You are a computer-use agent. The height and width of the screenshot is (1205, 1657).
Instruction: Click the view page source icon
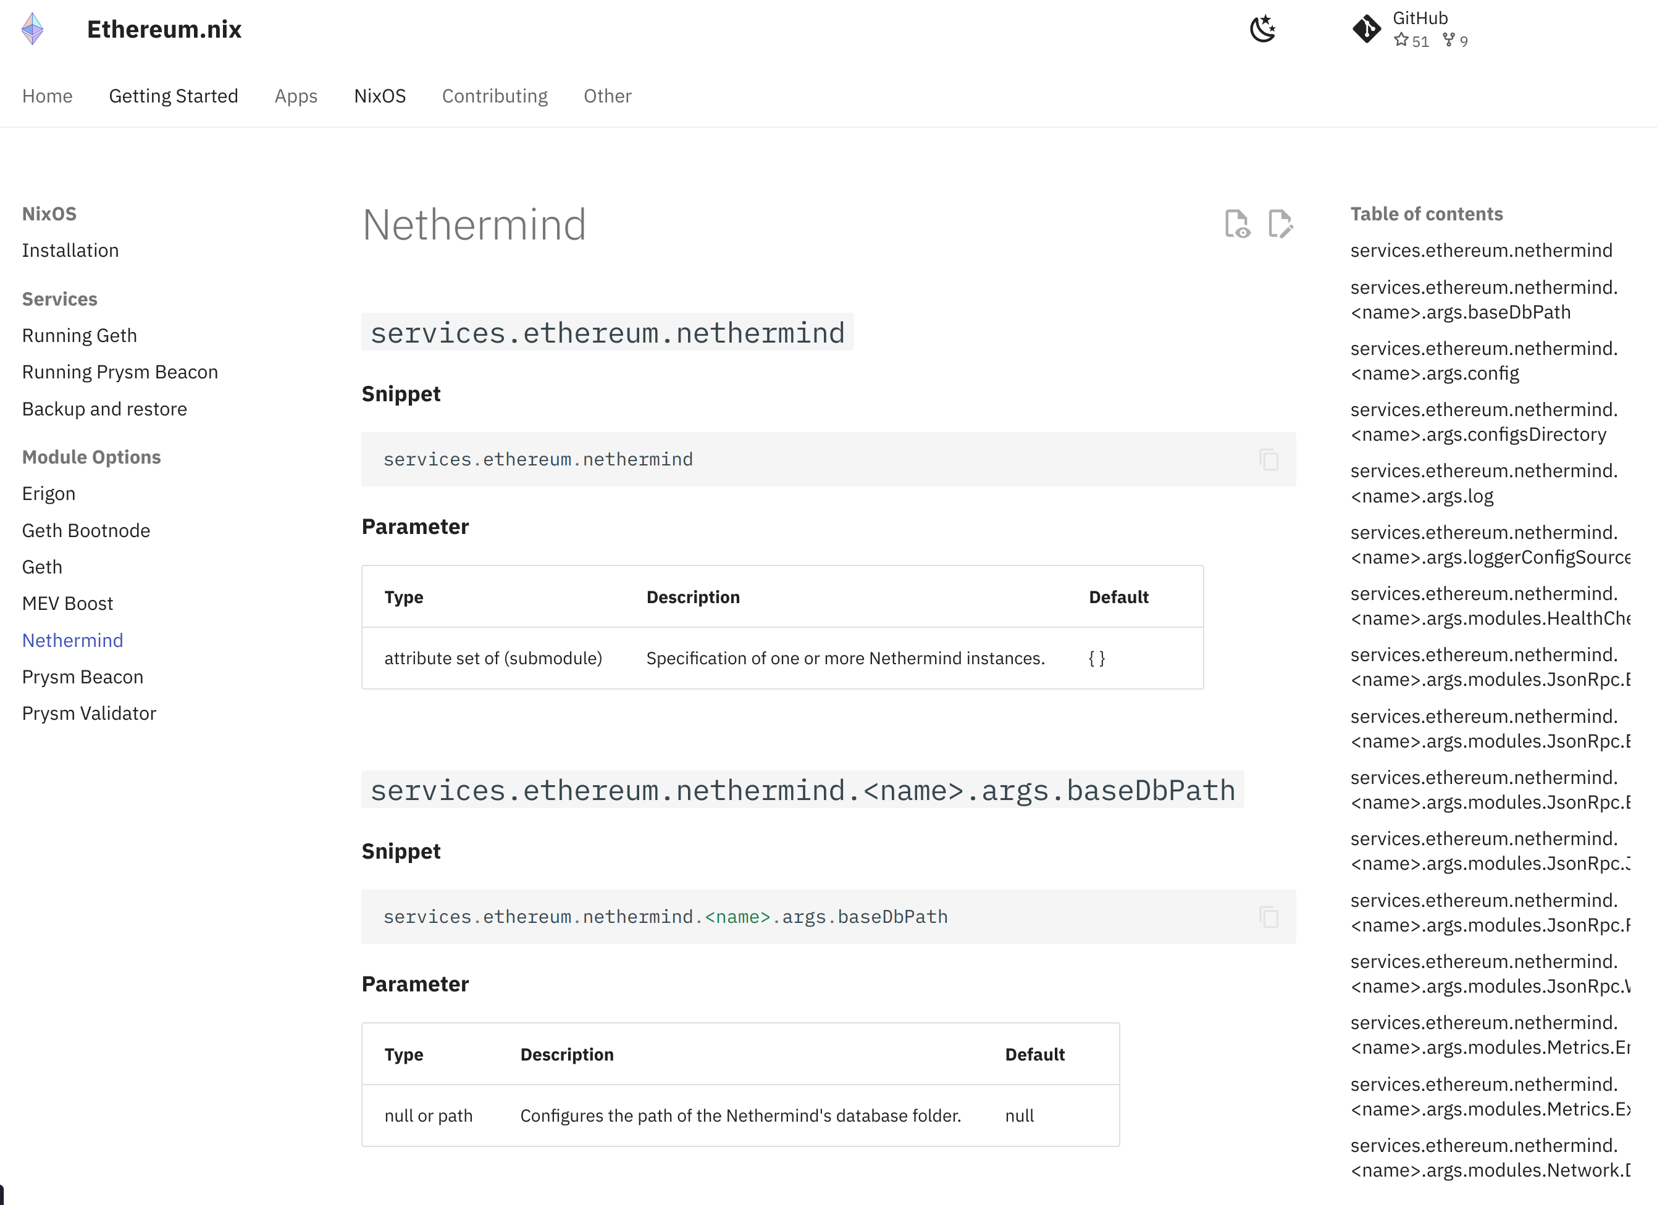tap(1237, 223)
